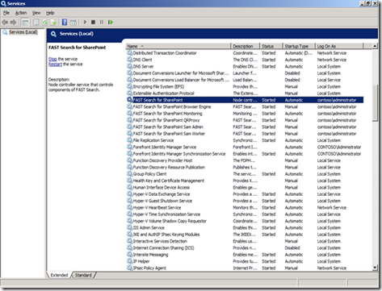Click the Stop Service square icon
382x291 pixels.
point(93,22)
